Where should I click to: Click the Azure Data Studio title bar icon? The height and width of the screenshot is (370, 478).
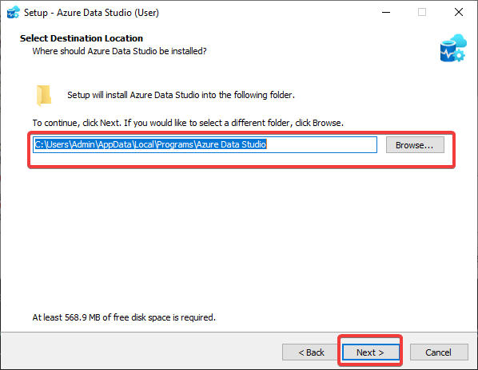[13, 13]
